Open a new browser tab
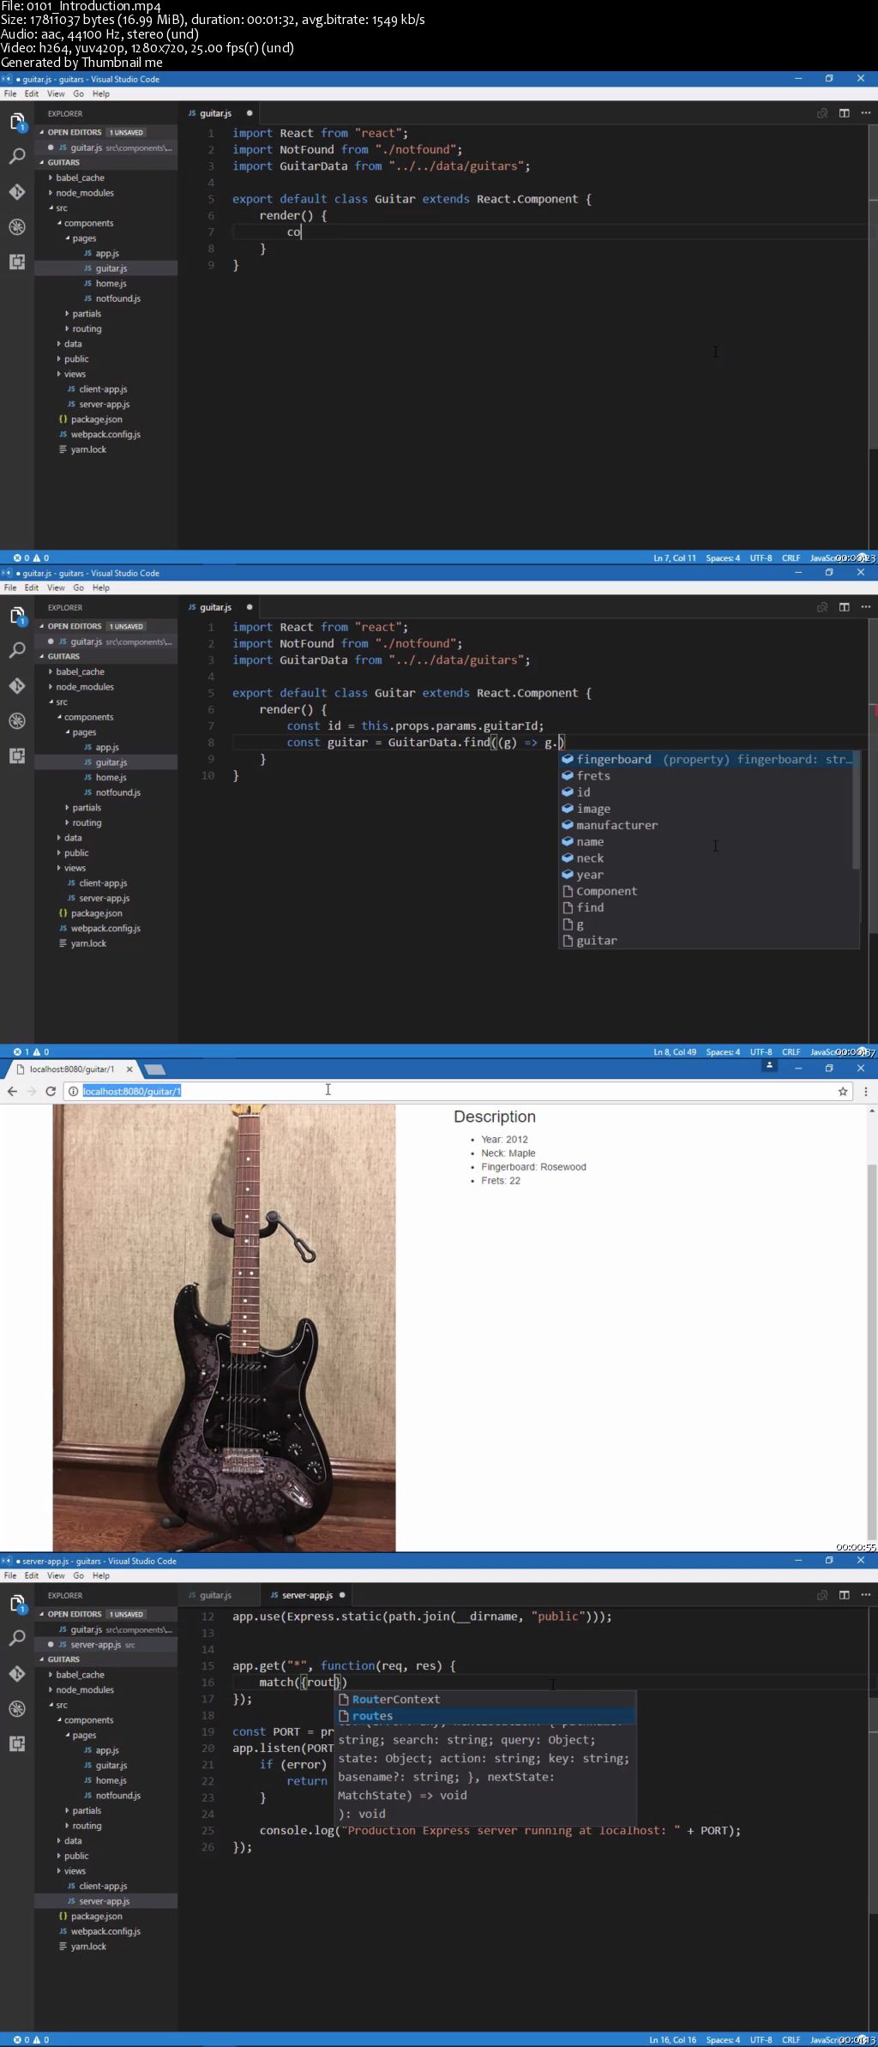The height and width of the screenshot is (2047, 878). 155,1069
